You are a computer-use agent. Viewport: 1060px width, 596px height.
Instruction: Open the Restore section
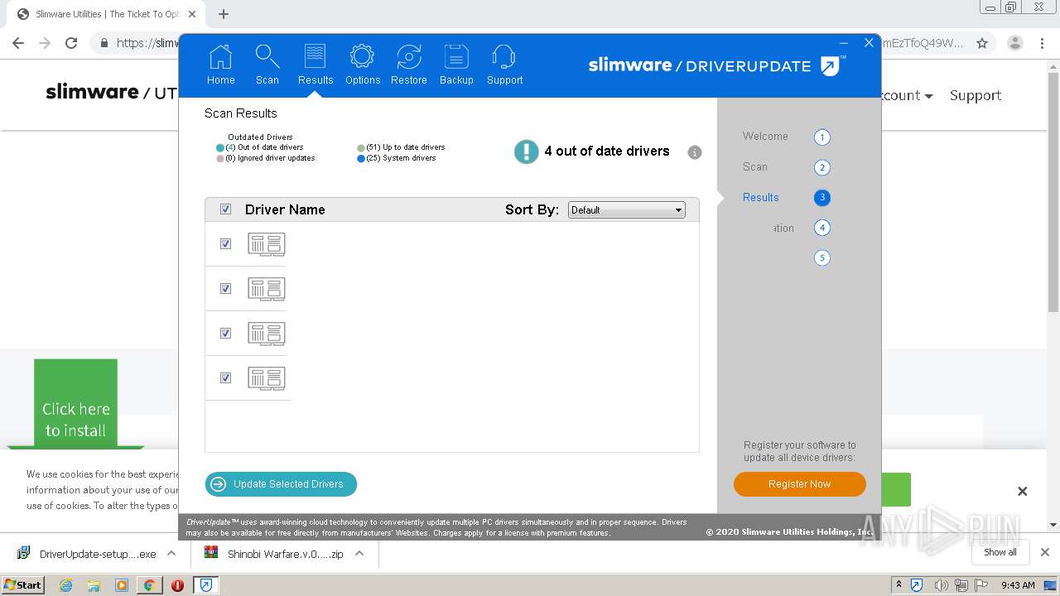click(409, 65)
